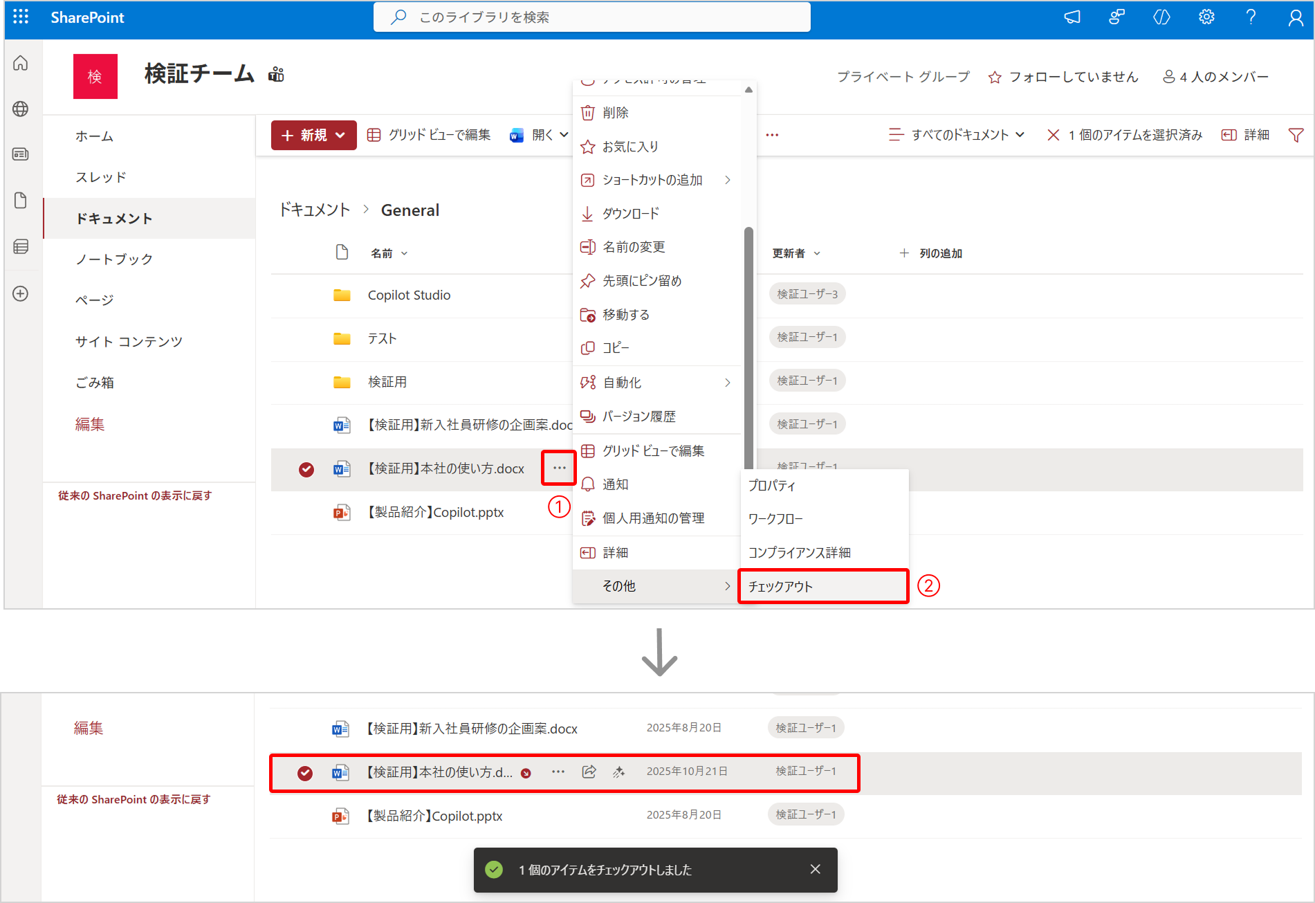Open the settings gear in the header
Image resolution: width=1315 pixels, height=903 pixels.
pyautogui.click(x=1206, y=17)
